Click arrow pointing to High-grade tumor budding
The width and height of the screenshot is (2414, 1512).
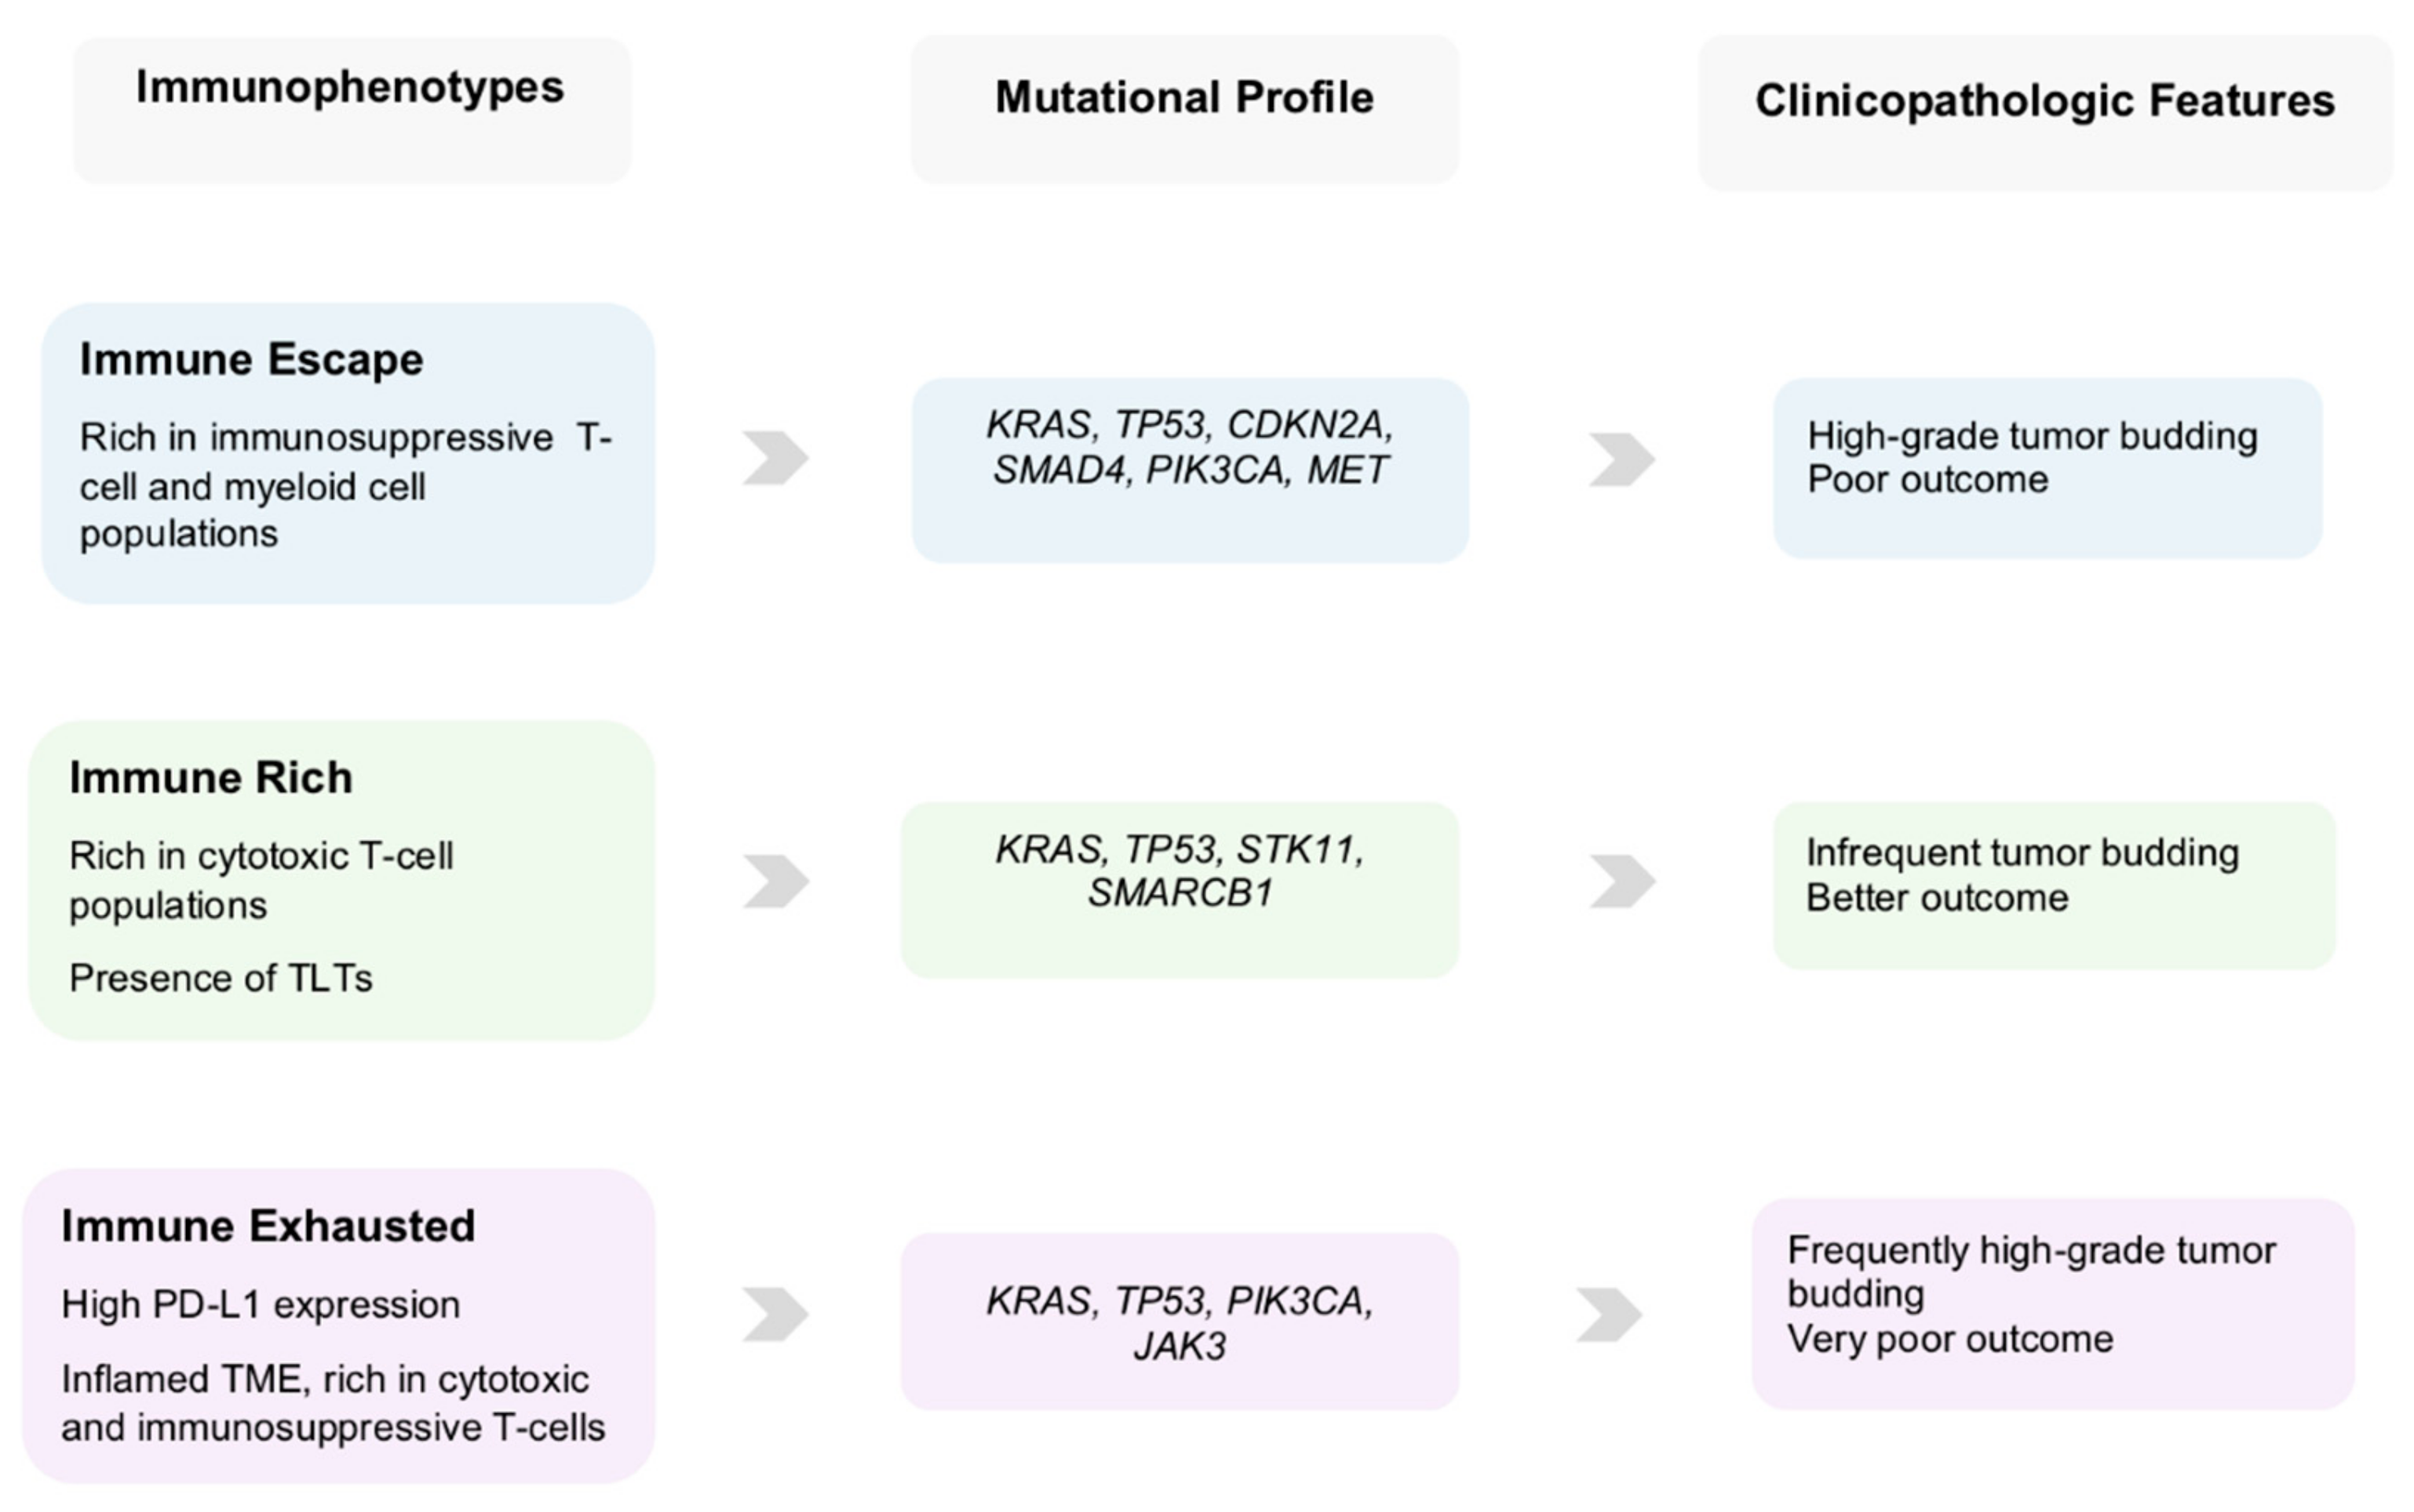1621,459
